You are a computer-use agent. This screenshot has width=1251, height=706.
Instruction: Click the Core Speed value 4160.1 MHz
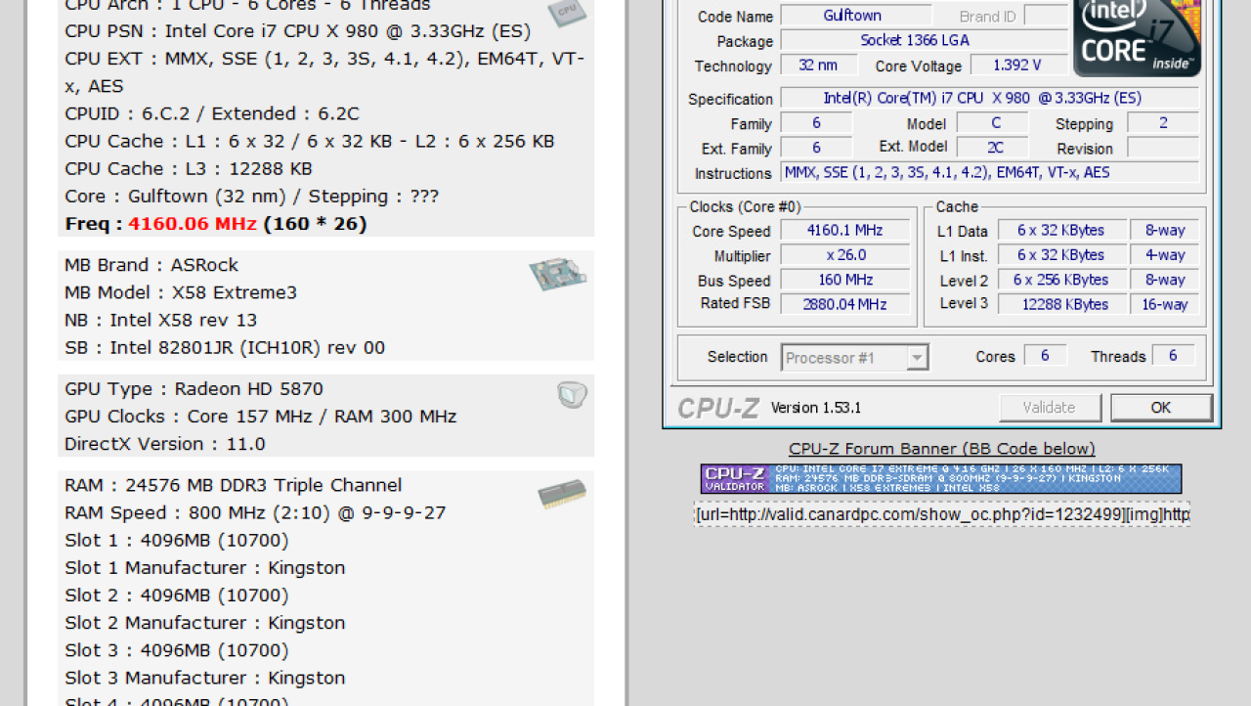click(x=844, y=231)
